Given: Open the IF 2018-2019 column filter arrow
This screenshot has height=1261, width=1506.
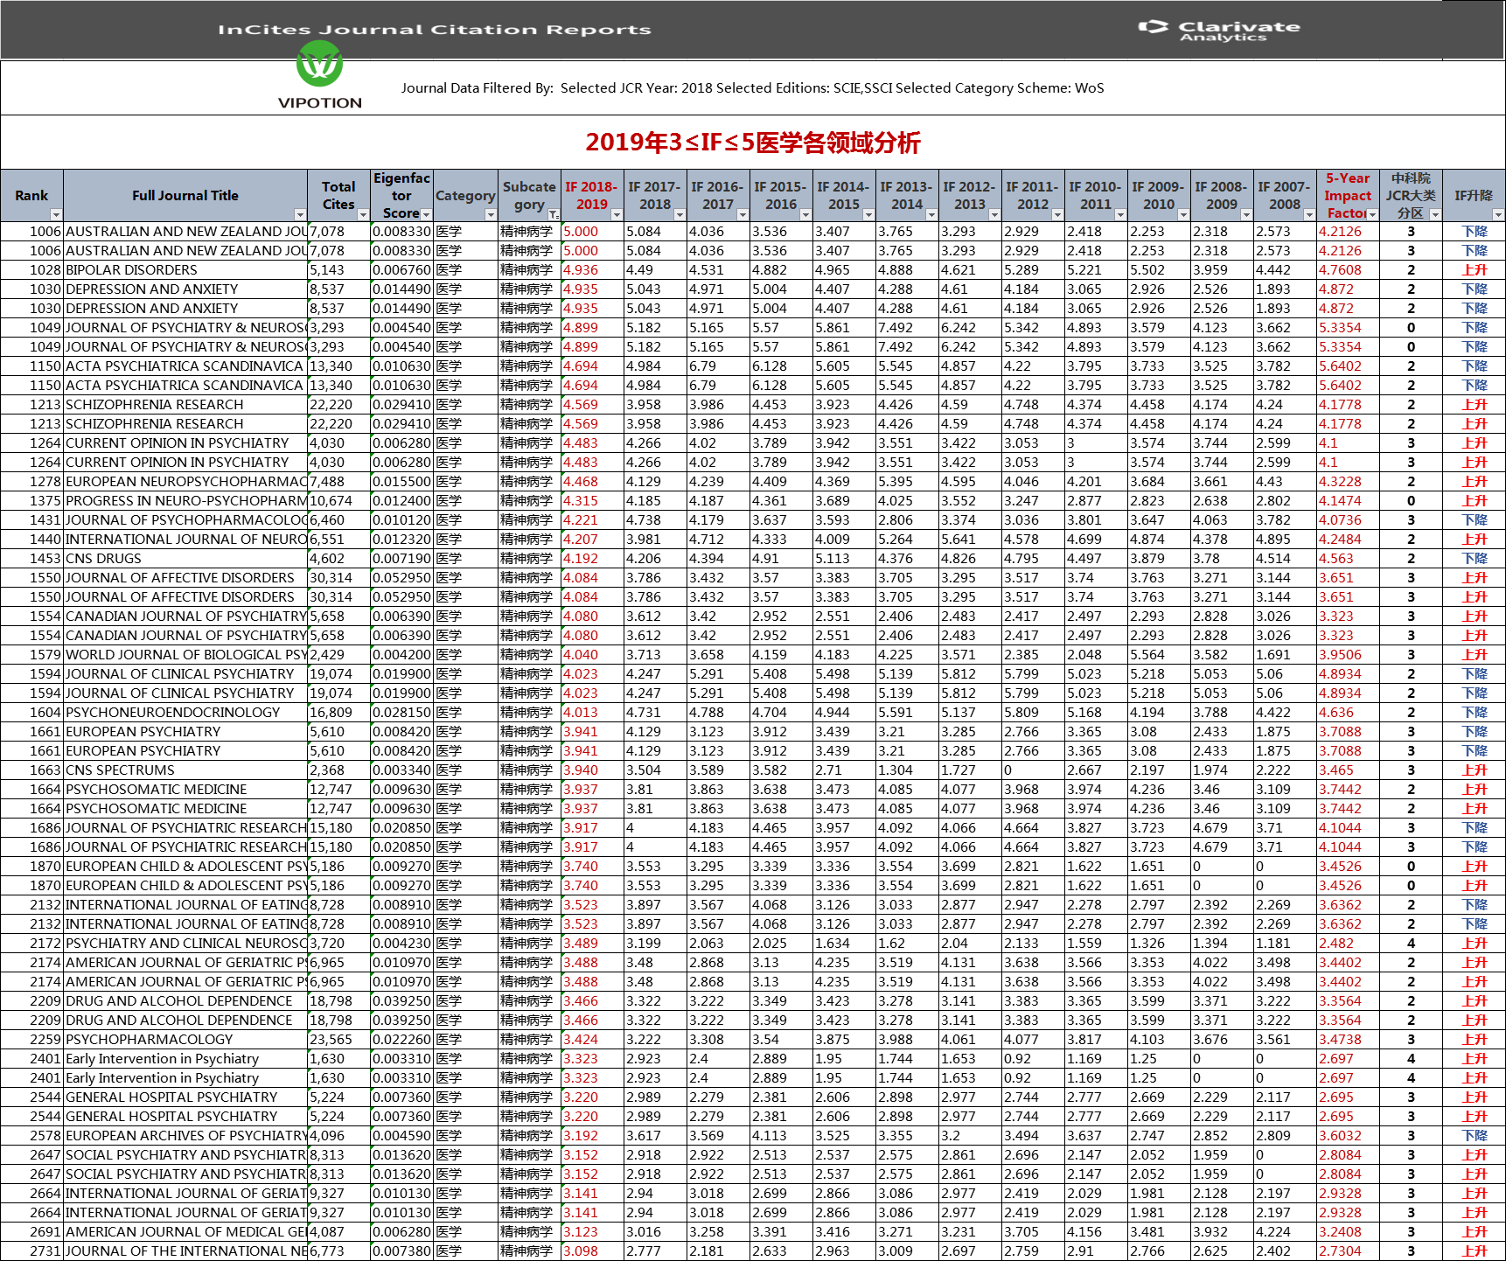Looking at the screenshot, I should (617, 215).
